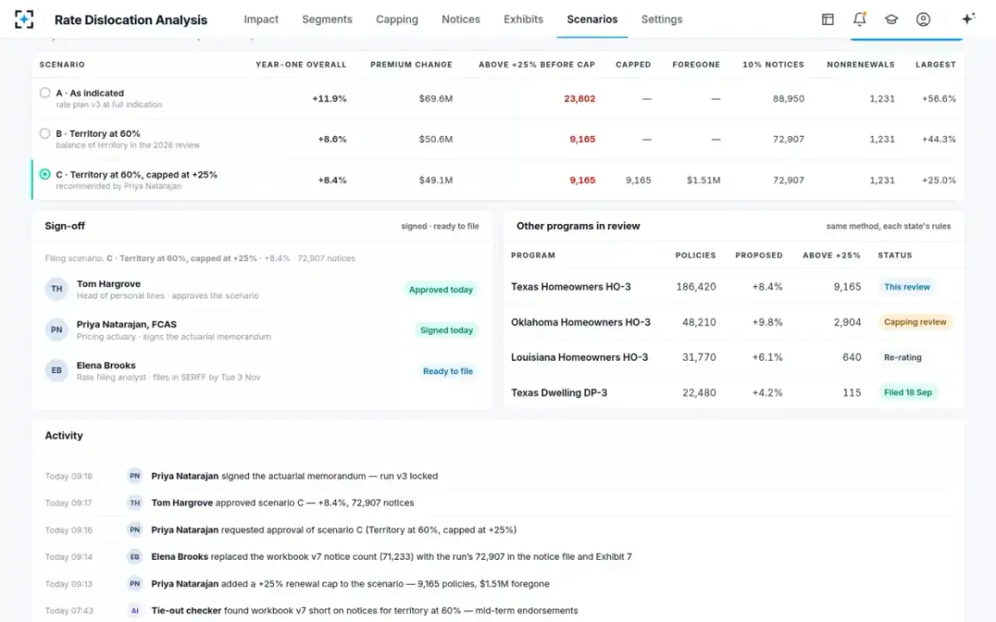Click the PN avatar on the 09:18 activity

(134, 476)
